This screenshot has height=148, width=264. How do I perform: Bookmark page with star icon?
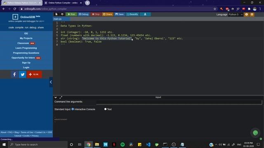click(x=214, y=9)
